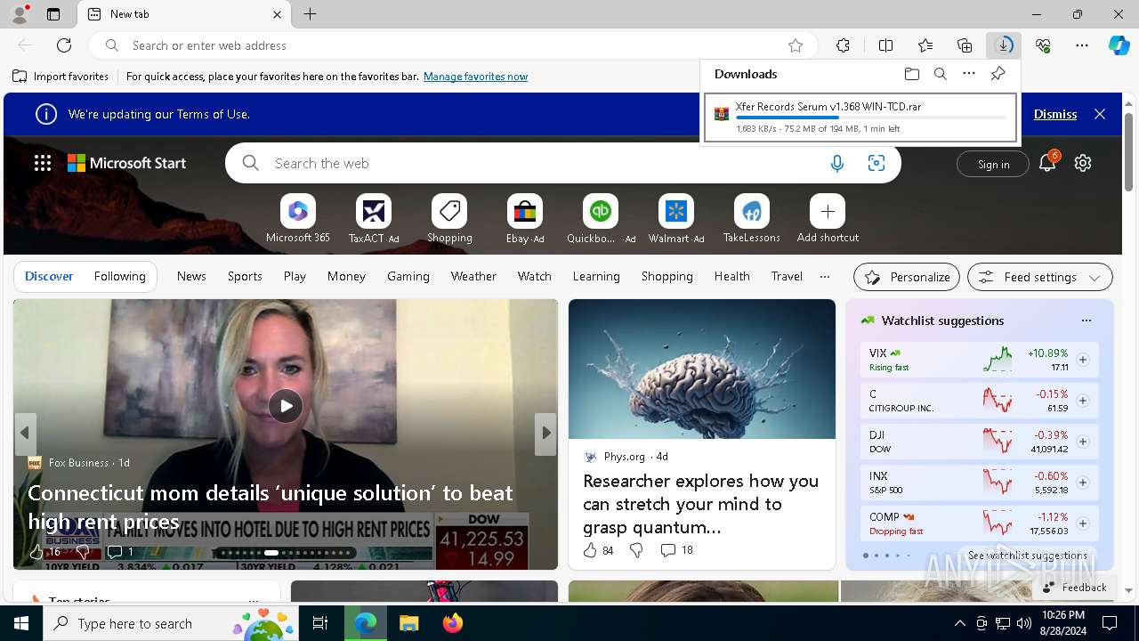Open File Explorer from the taskbar
1139x641 pixels.
(408, 623)
